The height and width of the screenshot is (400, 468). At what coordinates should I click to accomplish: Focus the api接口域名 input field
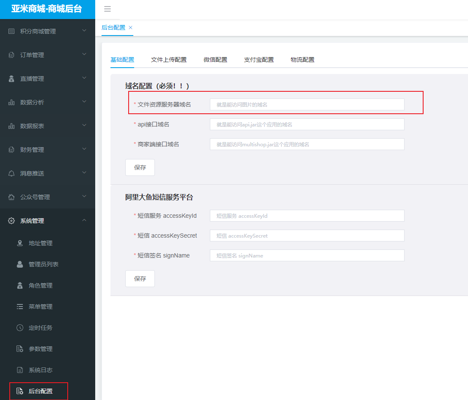click(x=307, y=124)
